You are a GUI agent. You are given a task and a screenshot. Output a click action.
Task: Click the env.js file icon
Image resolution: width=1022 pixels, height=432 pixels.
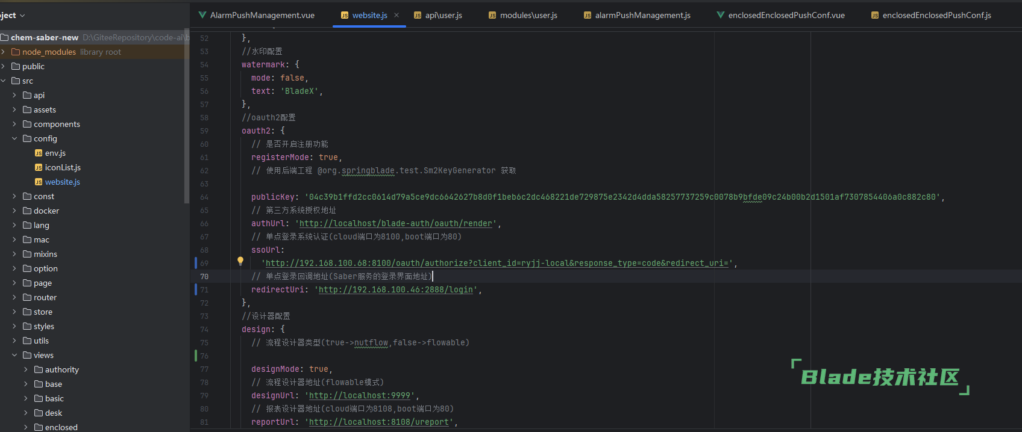[x=39, y=153]
